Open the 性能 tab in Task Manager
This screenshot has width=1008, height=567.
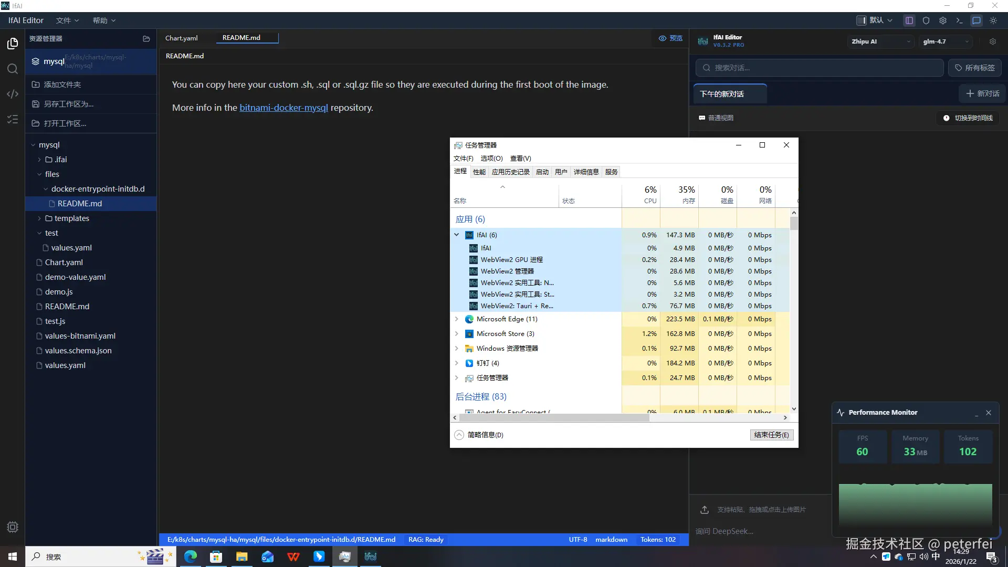coord(479,172)
